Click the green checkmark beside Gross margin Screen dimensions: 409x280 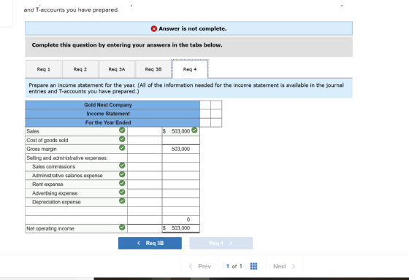tap(122, 148)
